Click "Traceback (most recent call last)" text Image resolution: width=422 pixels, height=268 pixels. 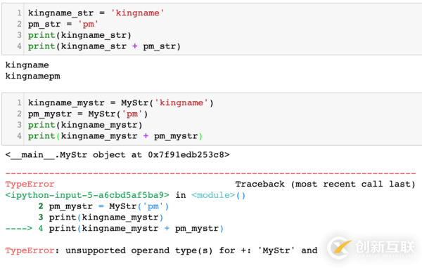coord(325,184)
